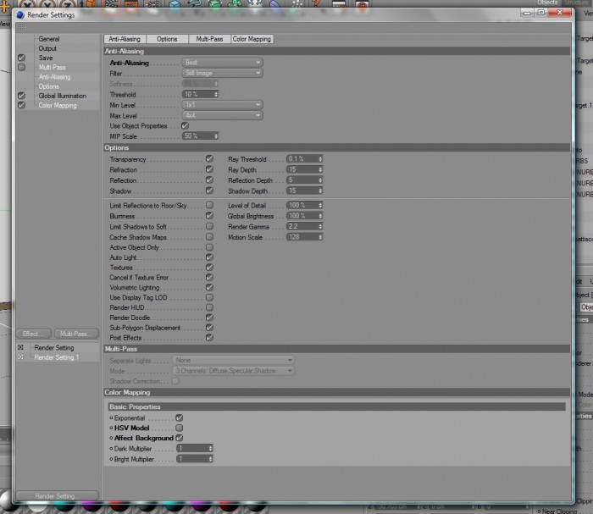Click the Threshold value stepper arrows

click(x=216, y=94)
